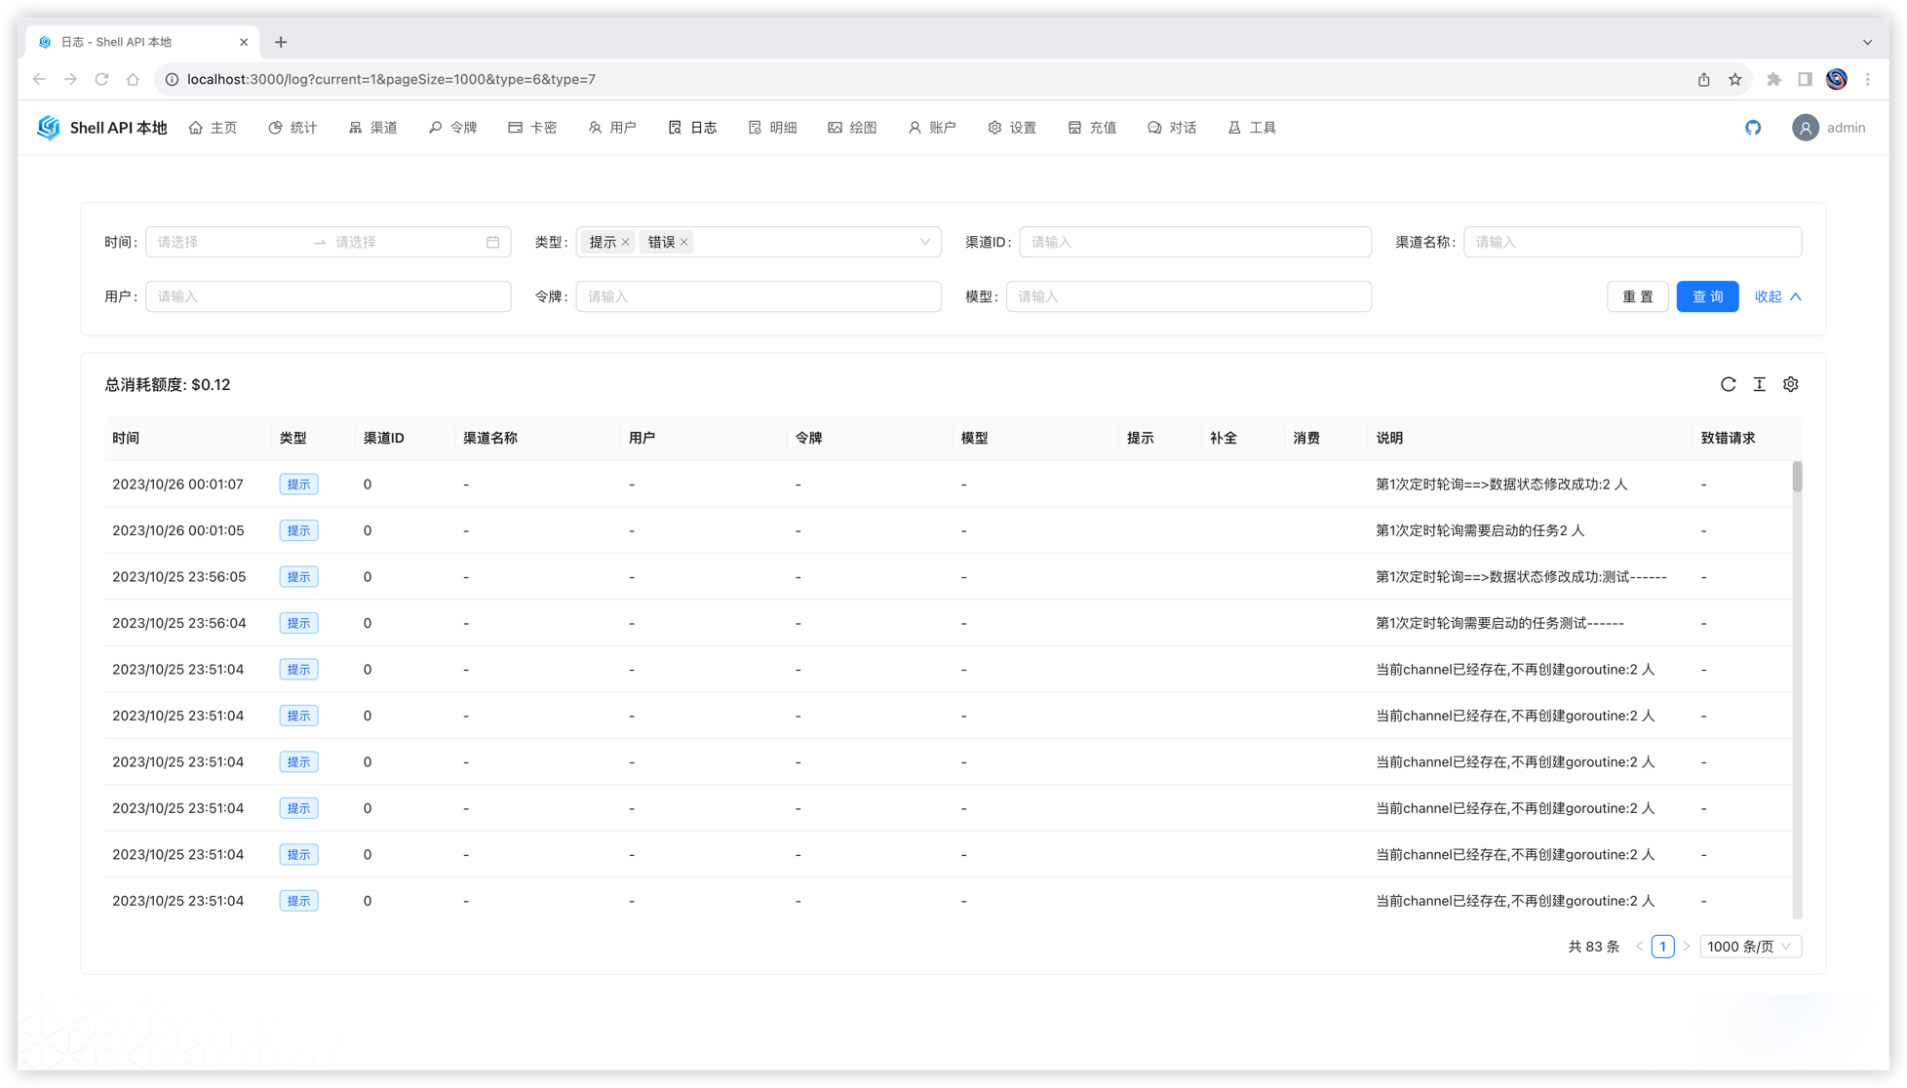This screenshot has height=1088, width=1907.
Task: Bookmark this page with the star icon
Action: point(1734,80)
